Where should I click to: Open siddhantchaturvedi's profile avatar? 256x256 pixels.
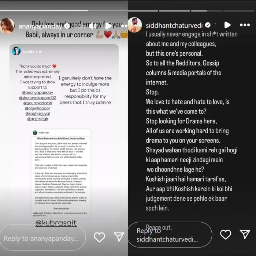135,25
